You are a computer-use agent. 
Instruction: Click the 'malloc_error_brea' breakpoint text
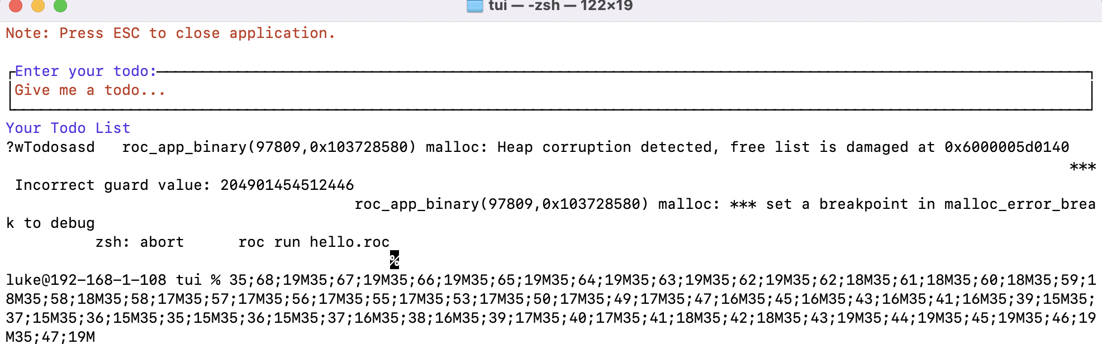1020,204
